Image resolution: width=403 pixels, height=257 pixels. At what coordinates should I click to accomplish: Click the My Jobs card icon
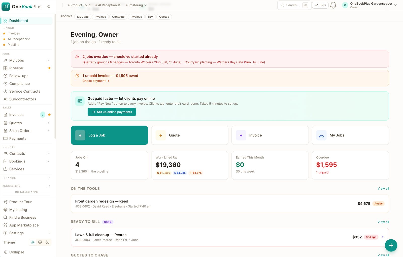click(321, 135)
